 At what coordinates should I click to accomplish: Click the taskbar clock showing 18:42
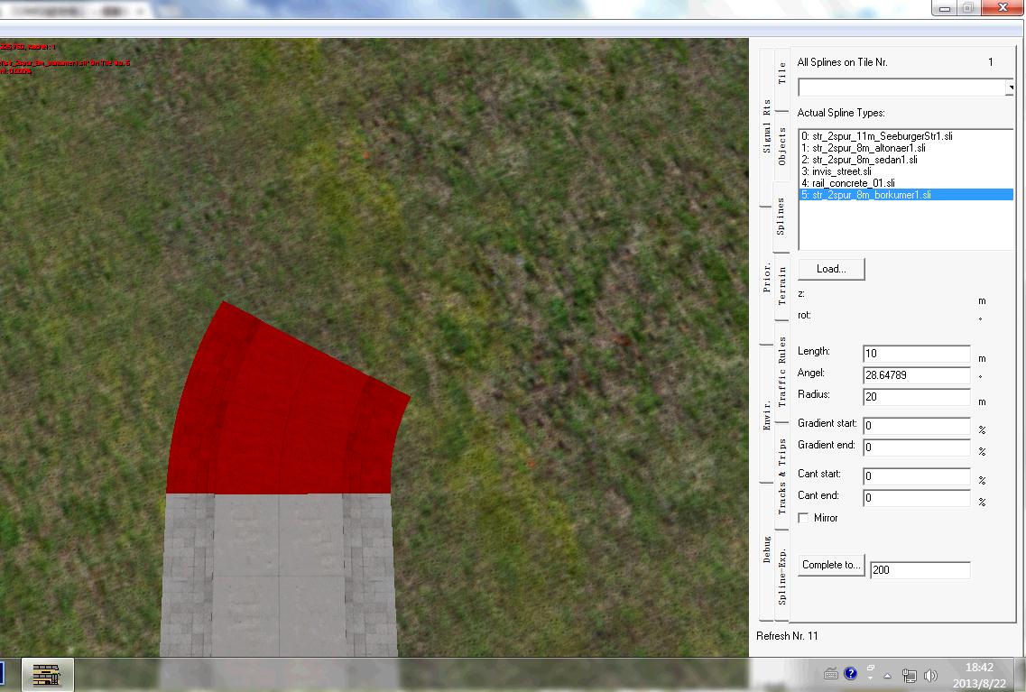pyautogui.click(x=978, y=668)
